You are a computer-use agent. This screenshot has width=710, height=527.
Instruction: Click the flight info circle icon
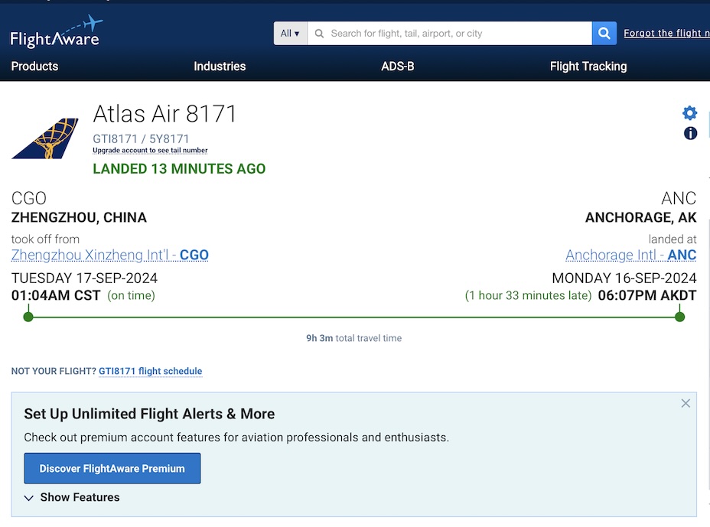pyautogui.click(x=690, y=133)
